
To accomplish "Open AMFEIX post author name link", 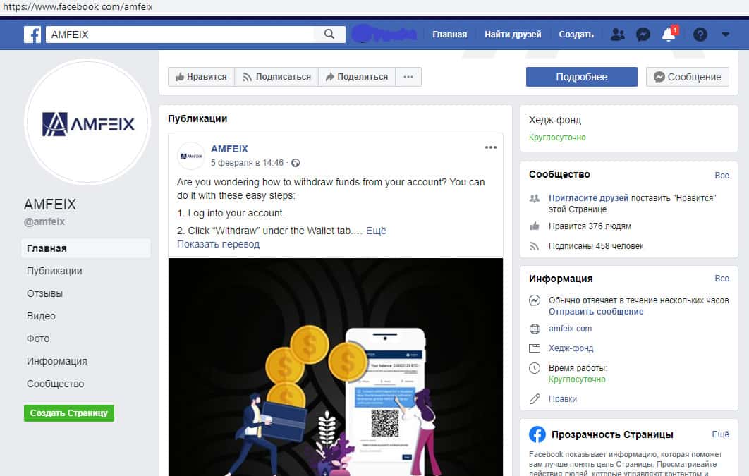I will 229,149.
